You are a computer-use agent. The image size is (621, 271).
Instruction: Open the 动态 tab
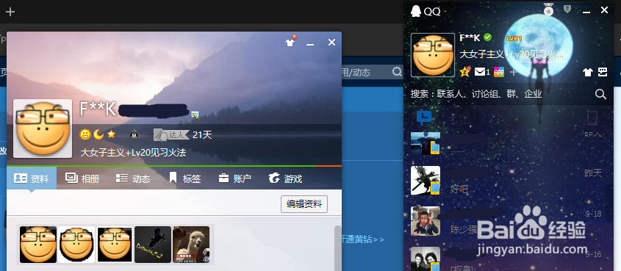click(x=133, y=178)
